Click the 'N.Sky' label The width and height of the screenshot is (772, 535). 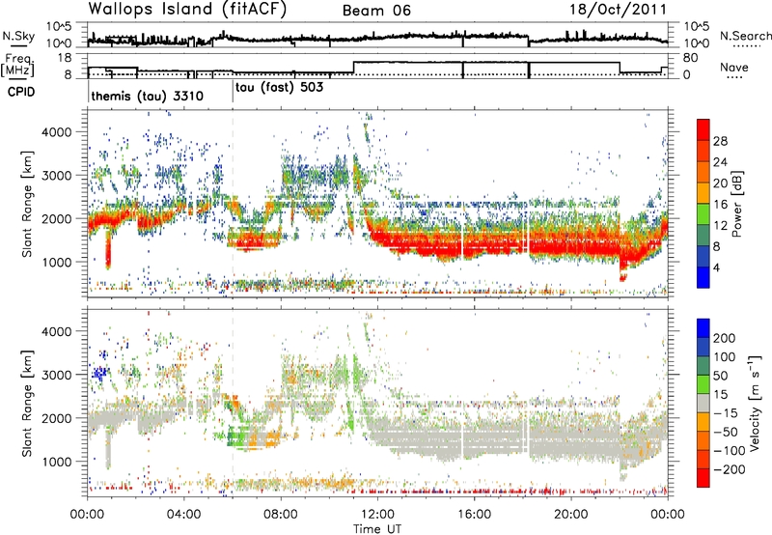(18, 36)
